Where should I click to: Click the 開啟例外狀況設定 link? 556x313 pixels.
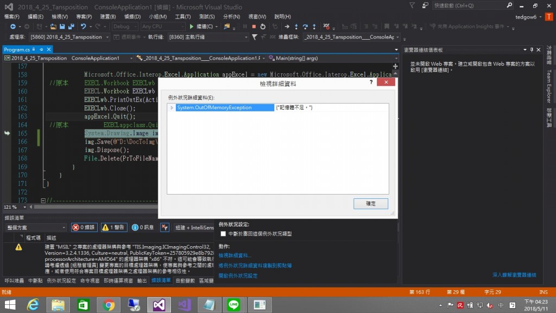(238, 276)
